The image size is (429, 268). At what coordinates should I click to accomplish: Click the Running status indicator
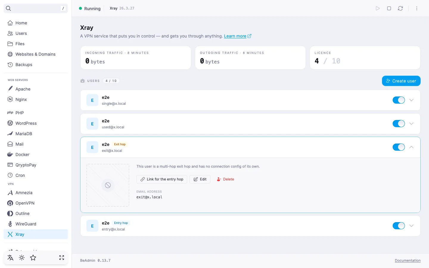click(x=90, y=8)
